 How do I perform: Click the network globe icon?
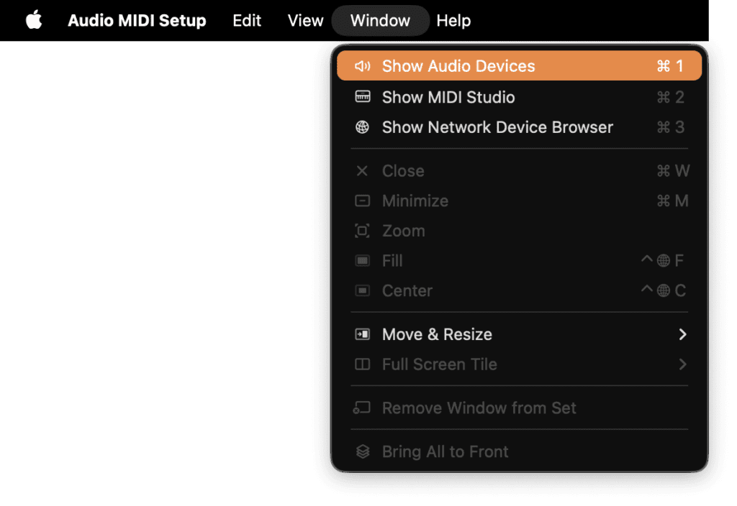tap(363, 127)
